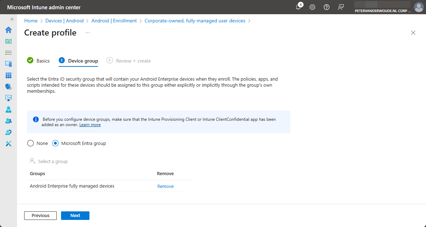Go back to the Basics step tab
This screenshot has height=227, width=426.
point(39,61)
